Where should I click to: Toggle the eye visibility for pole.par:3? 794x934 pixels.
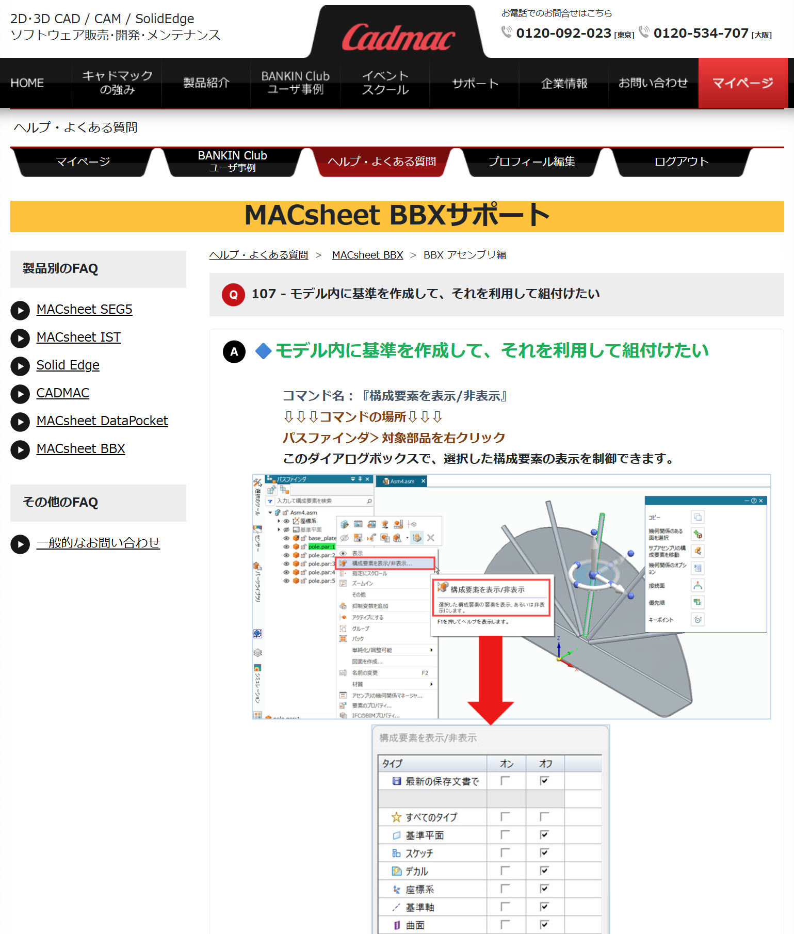286,563
